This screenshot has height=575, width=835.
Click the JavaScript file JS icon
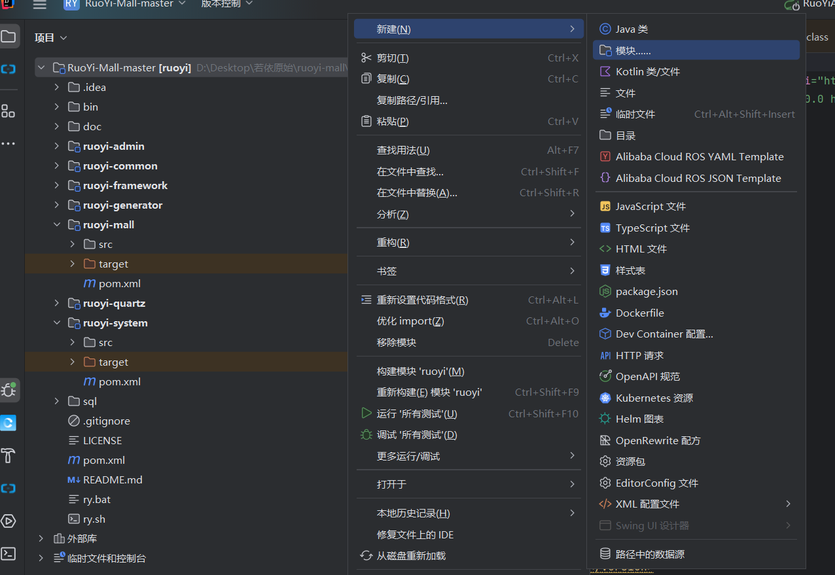click(605, 206)
